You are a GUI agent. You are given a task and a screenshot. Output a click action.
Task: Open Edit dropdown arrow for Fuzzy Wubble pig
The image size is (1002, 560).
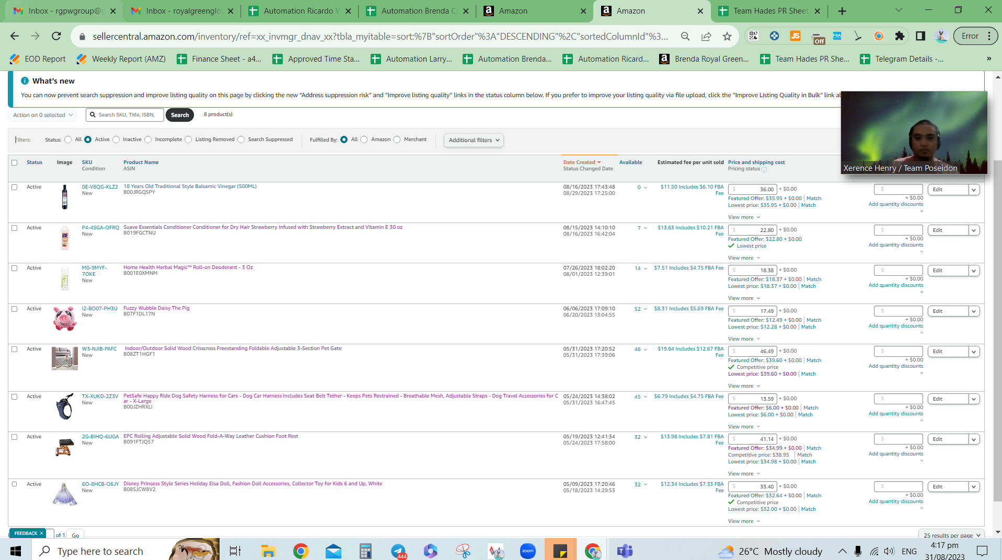tap(974, 311)
